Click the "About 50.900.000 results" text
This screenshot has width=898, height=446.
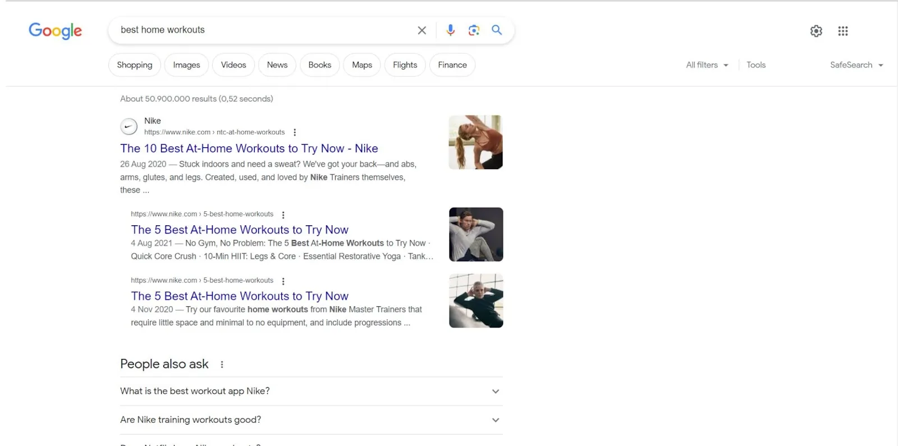point(196,99)
